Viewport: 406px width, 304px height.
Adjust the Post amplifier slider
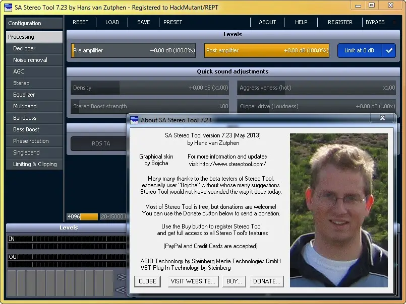click(267, 50)
